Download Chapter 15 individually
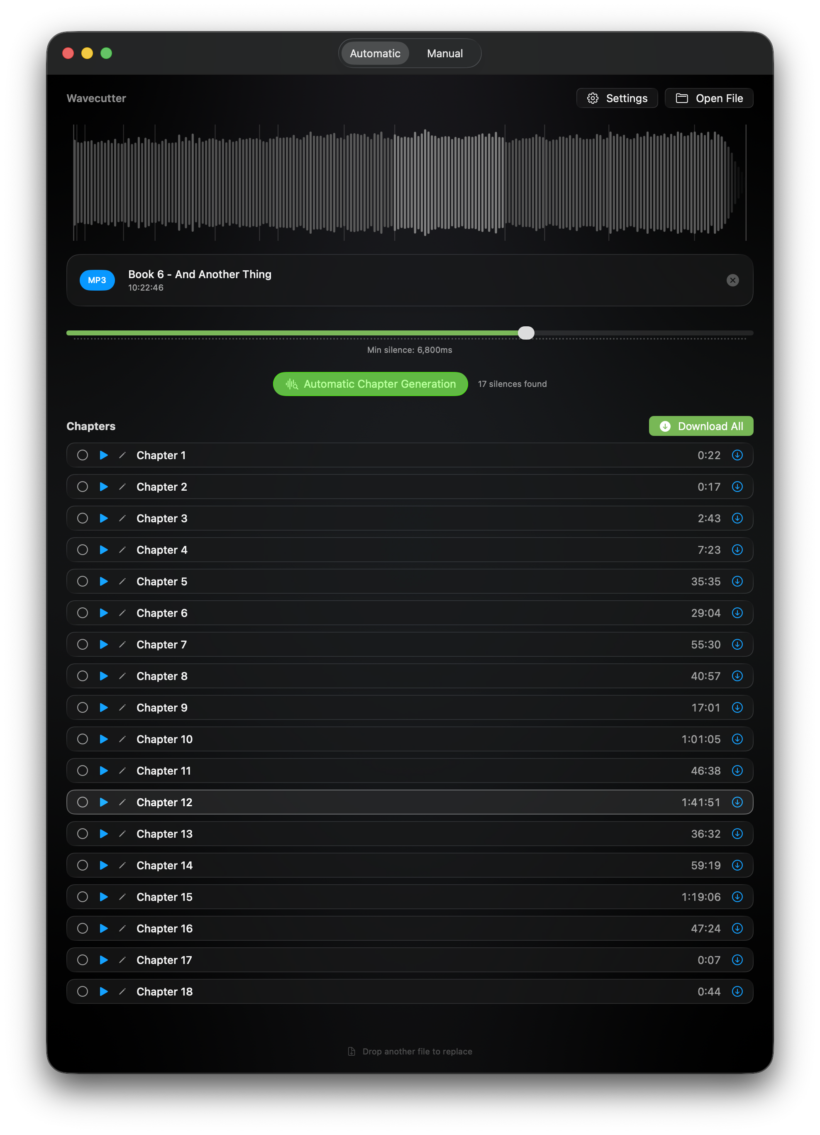Screen dimensions: 820x1135 click(737, 896)
